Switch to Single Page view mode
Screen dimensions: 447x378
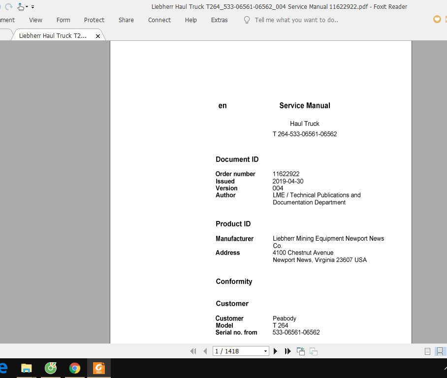coord(427,351)
